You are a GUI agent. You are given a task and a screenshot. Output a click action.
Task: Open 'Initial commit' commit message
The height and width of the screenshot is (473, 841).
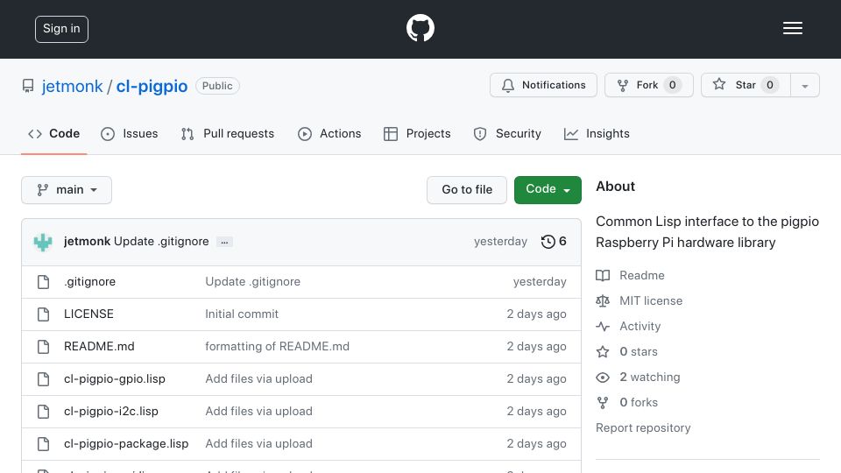(242, 314)
